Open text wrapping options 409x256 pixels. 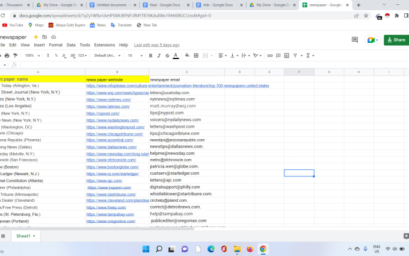(x=245, y=55)
